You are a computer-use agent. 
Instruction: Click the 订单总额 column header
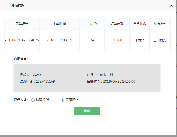117,24
